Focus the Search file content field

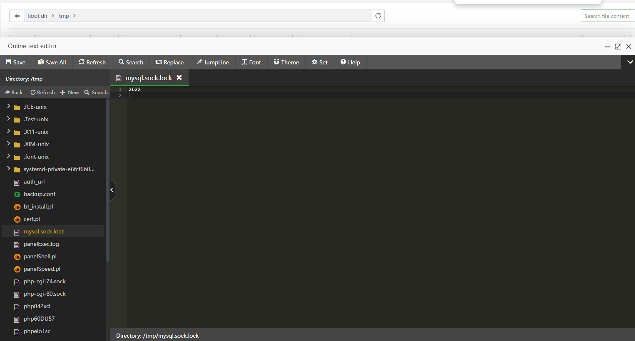[608, 16]
